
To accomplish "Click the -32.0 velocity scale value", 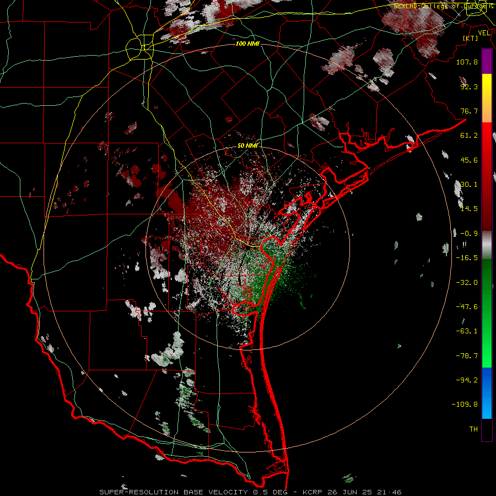I will point(467,283).
